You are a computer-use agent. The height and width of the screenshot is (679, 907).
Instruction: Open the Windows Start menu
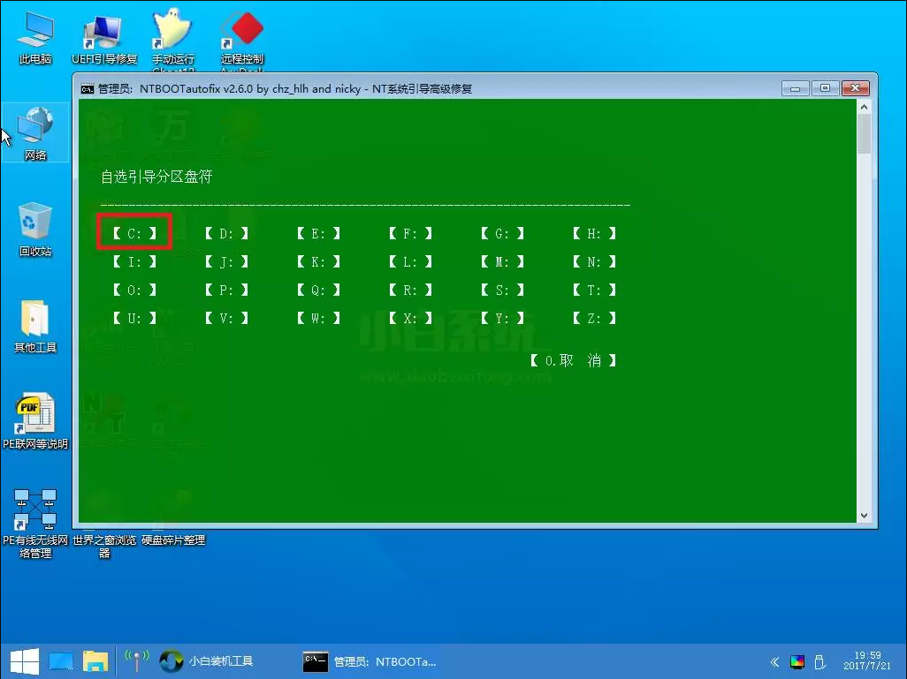tap(24, 660)
